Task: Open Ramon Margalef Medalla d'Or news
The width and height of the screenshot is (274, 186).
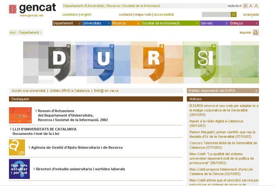Action: pyautogui.click(x=222, y=134)
